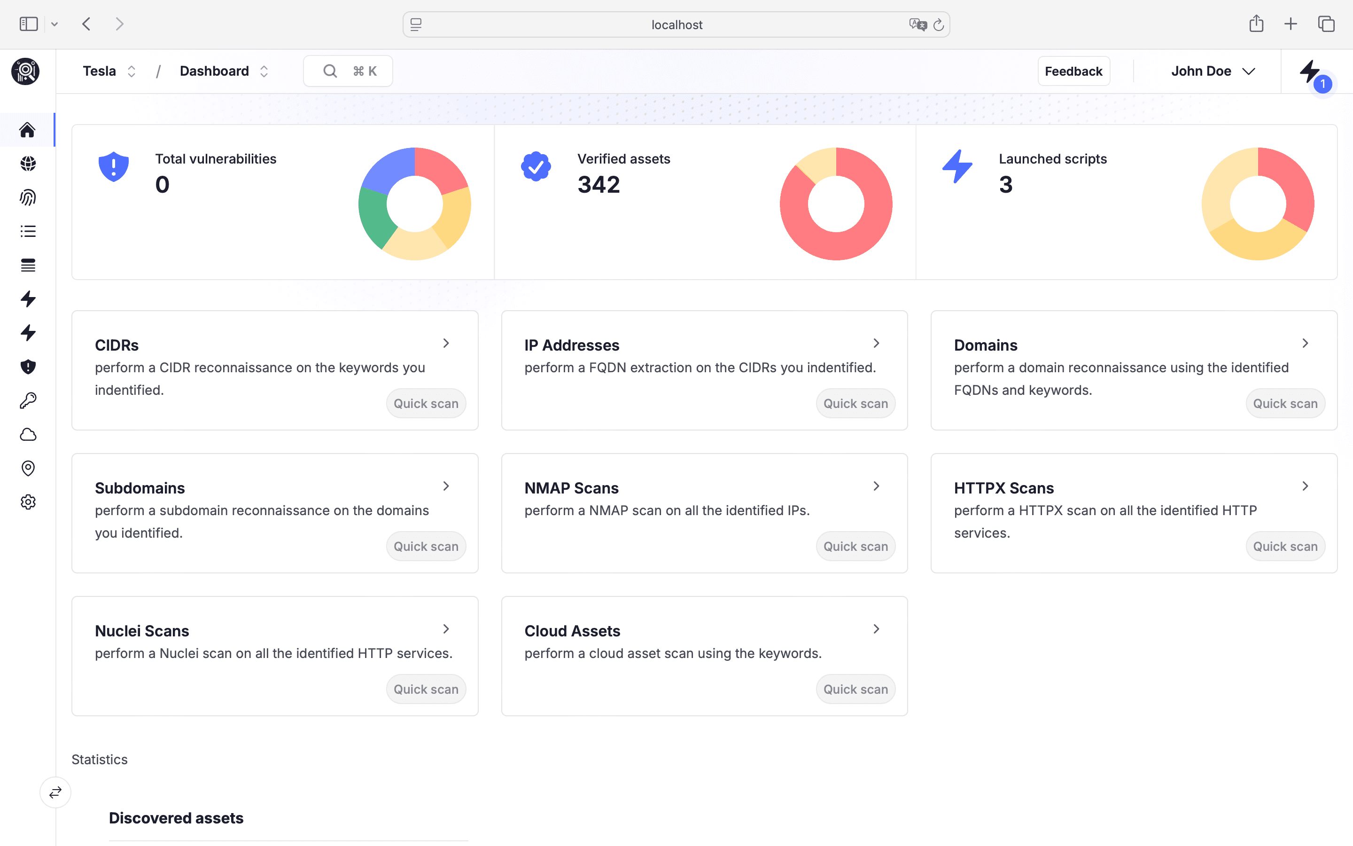The width and height of the screenshot is (1353, 846).
Task: Click the Feedback button
Action: pyautogui.click(x=1073, y=71)
